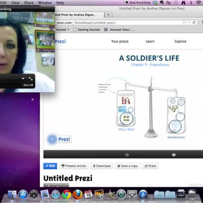Click the Share button below the prezi
Image resolution: width=203 pixels, height=203 pixels.
click(150, 166)
